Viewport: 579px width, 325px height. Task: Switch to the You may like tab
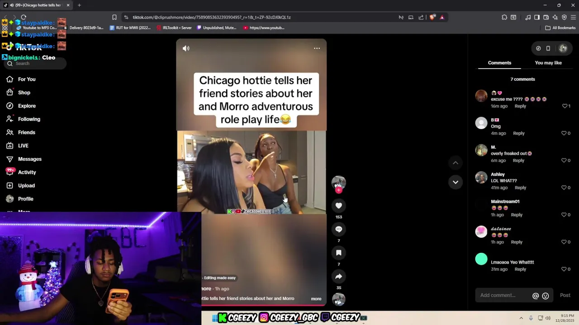click(548, 63)
